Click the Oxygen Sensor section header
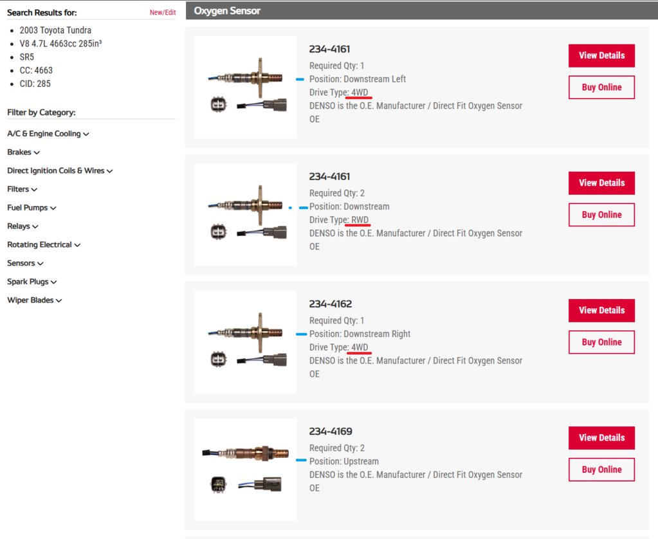This screenshot has width=658, height=539. pos(228,10)
